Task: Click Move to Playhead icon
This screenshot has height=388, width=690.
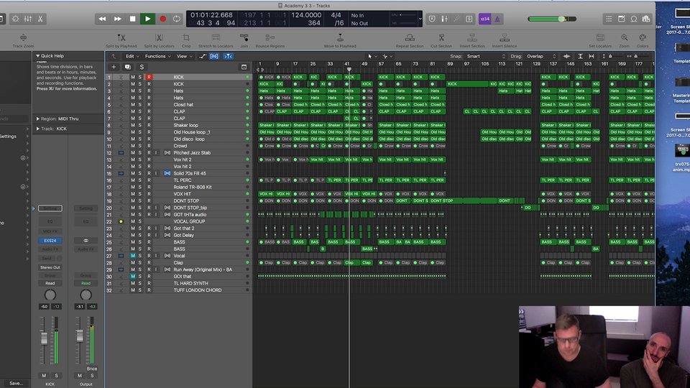Action: [x=340, y=38]
